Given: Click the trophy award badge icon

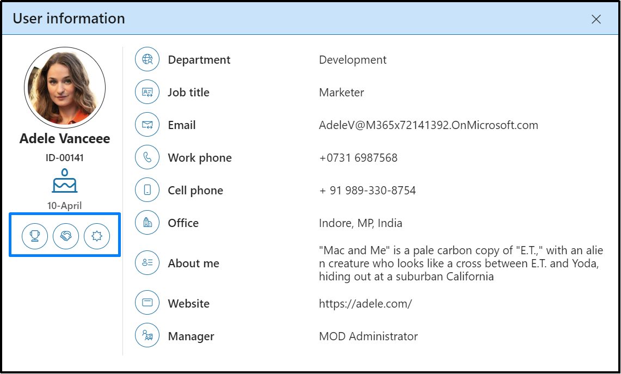Looking at the screenshot, I should tap(35, 236).
